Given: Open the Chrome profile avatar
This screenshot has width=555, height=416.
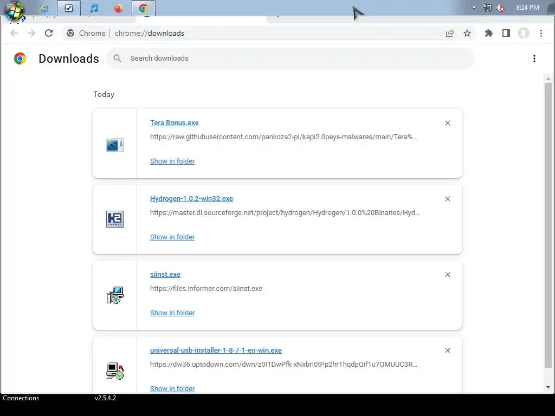Looking at the screenshot, I should 524,33.
